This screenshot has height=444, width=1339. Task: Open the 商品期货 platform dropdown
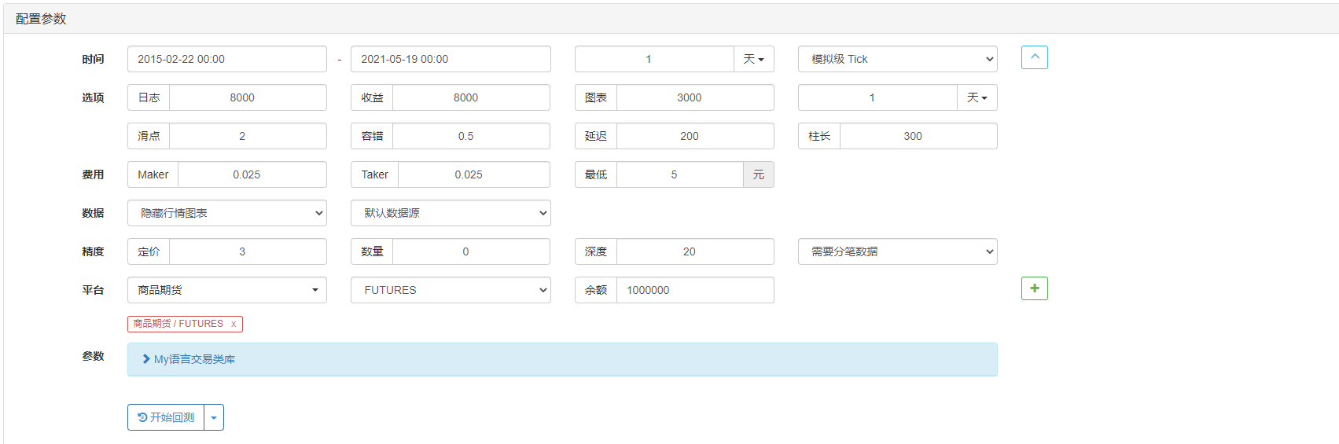pyautogui.click(x=227, y=290)
